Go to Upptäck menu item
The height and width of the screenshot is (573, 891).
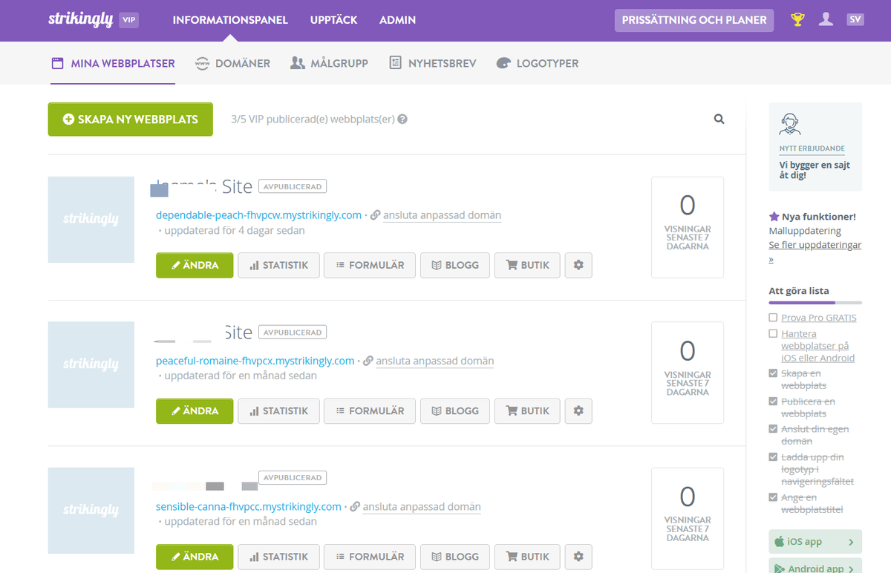click(333, 20)
